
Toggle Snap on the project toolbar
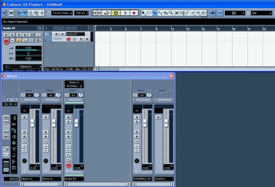(x=220, y=13)
